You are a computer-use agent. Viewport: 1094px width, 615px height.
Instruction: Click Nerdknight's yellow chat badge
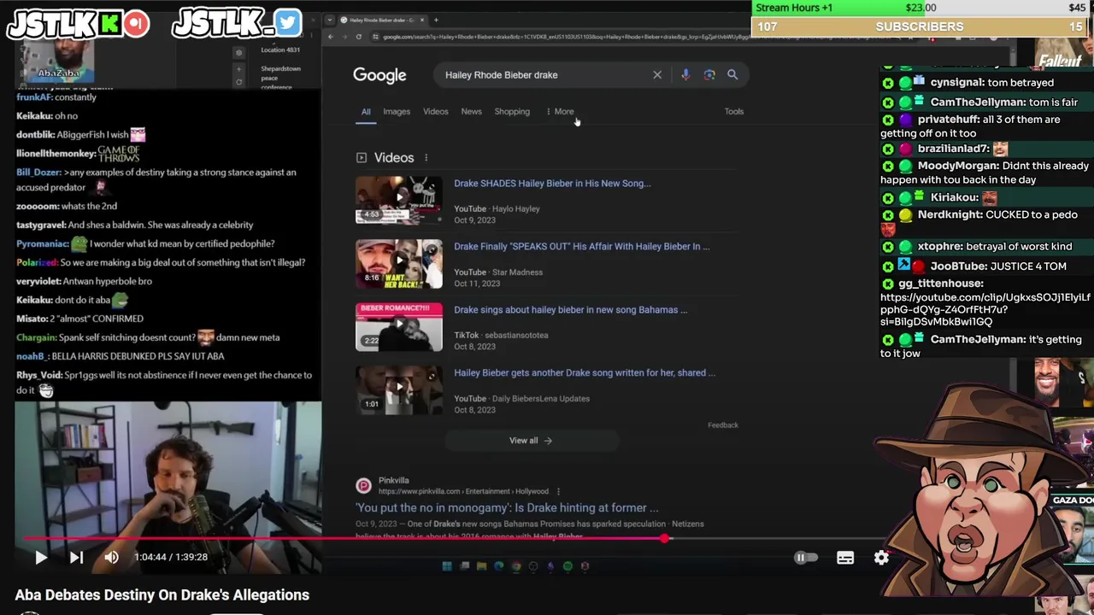(x=904, y=215)
